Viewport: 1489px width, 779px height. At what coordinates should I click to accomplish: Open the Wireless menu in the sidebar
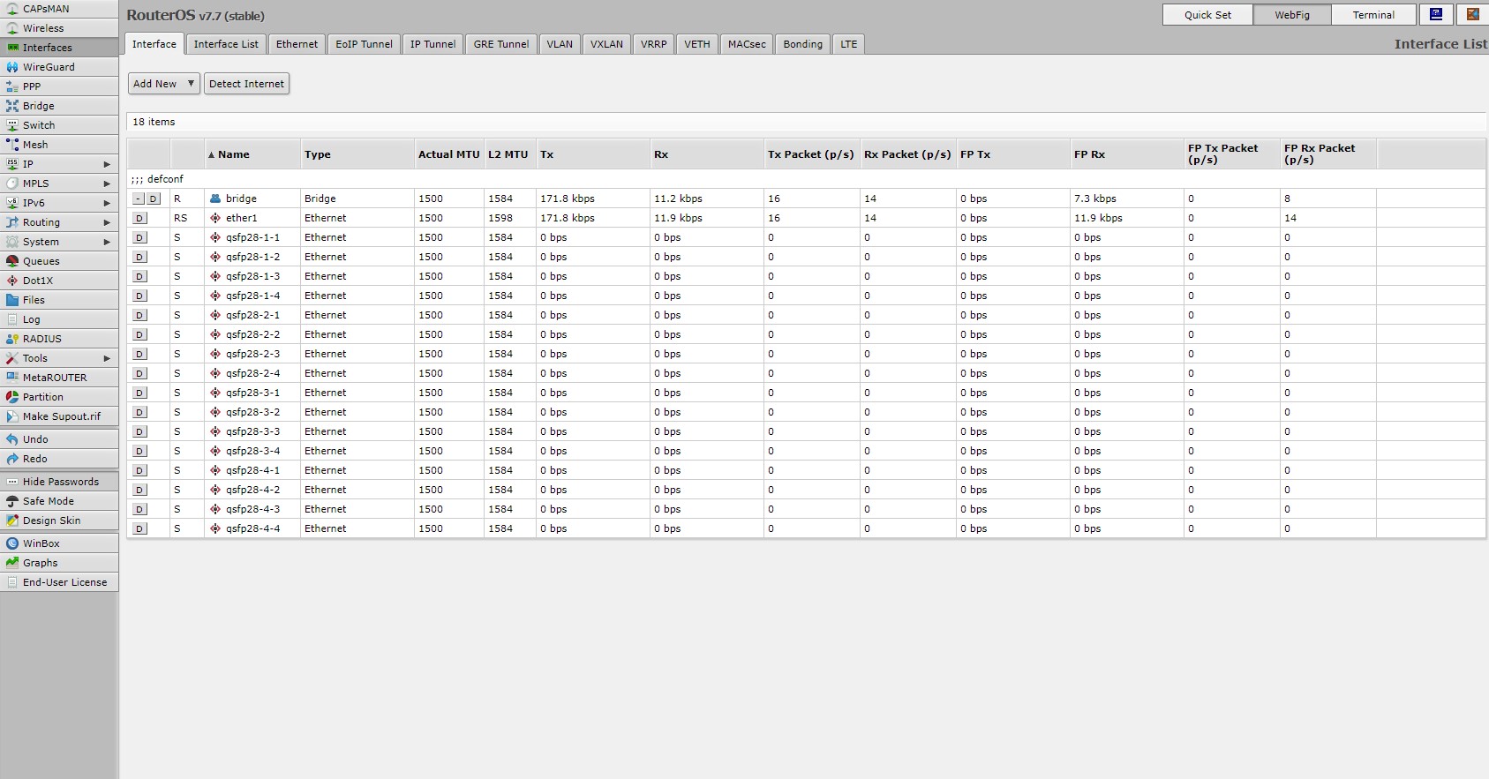(x=59, y=28)
